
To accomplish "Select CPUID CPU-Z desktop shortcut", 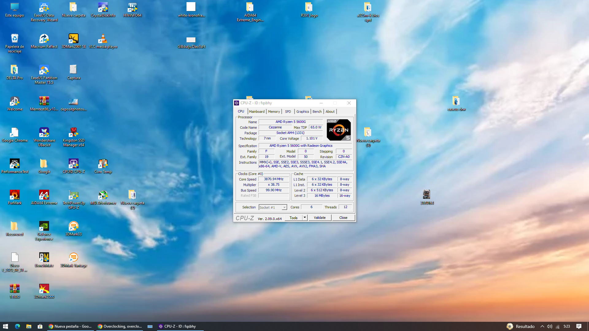I will (x=73, y=166).
